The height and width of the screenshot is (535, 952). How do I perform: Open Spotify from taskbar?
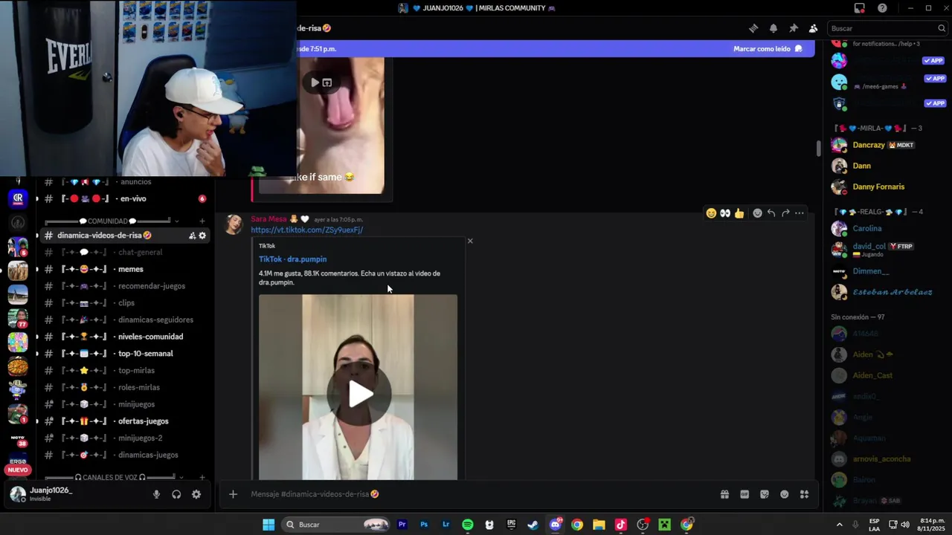tap(468, 525)
